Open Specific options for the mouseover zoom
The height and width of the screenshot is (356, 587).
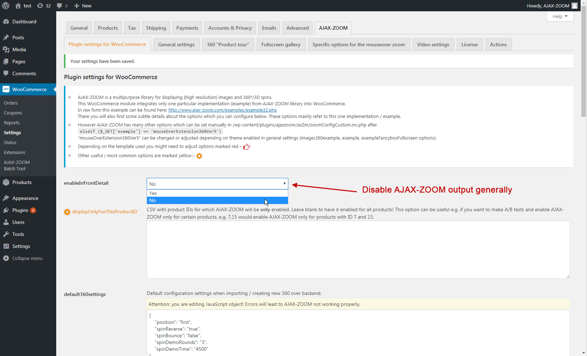click(359, 44)
